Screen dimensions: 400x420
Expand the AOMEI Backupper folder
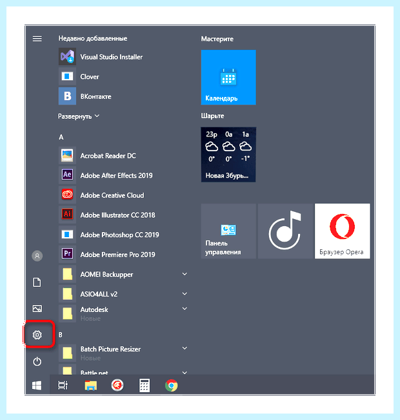pyautogui.click(x=185, y=274)
